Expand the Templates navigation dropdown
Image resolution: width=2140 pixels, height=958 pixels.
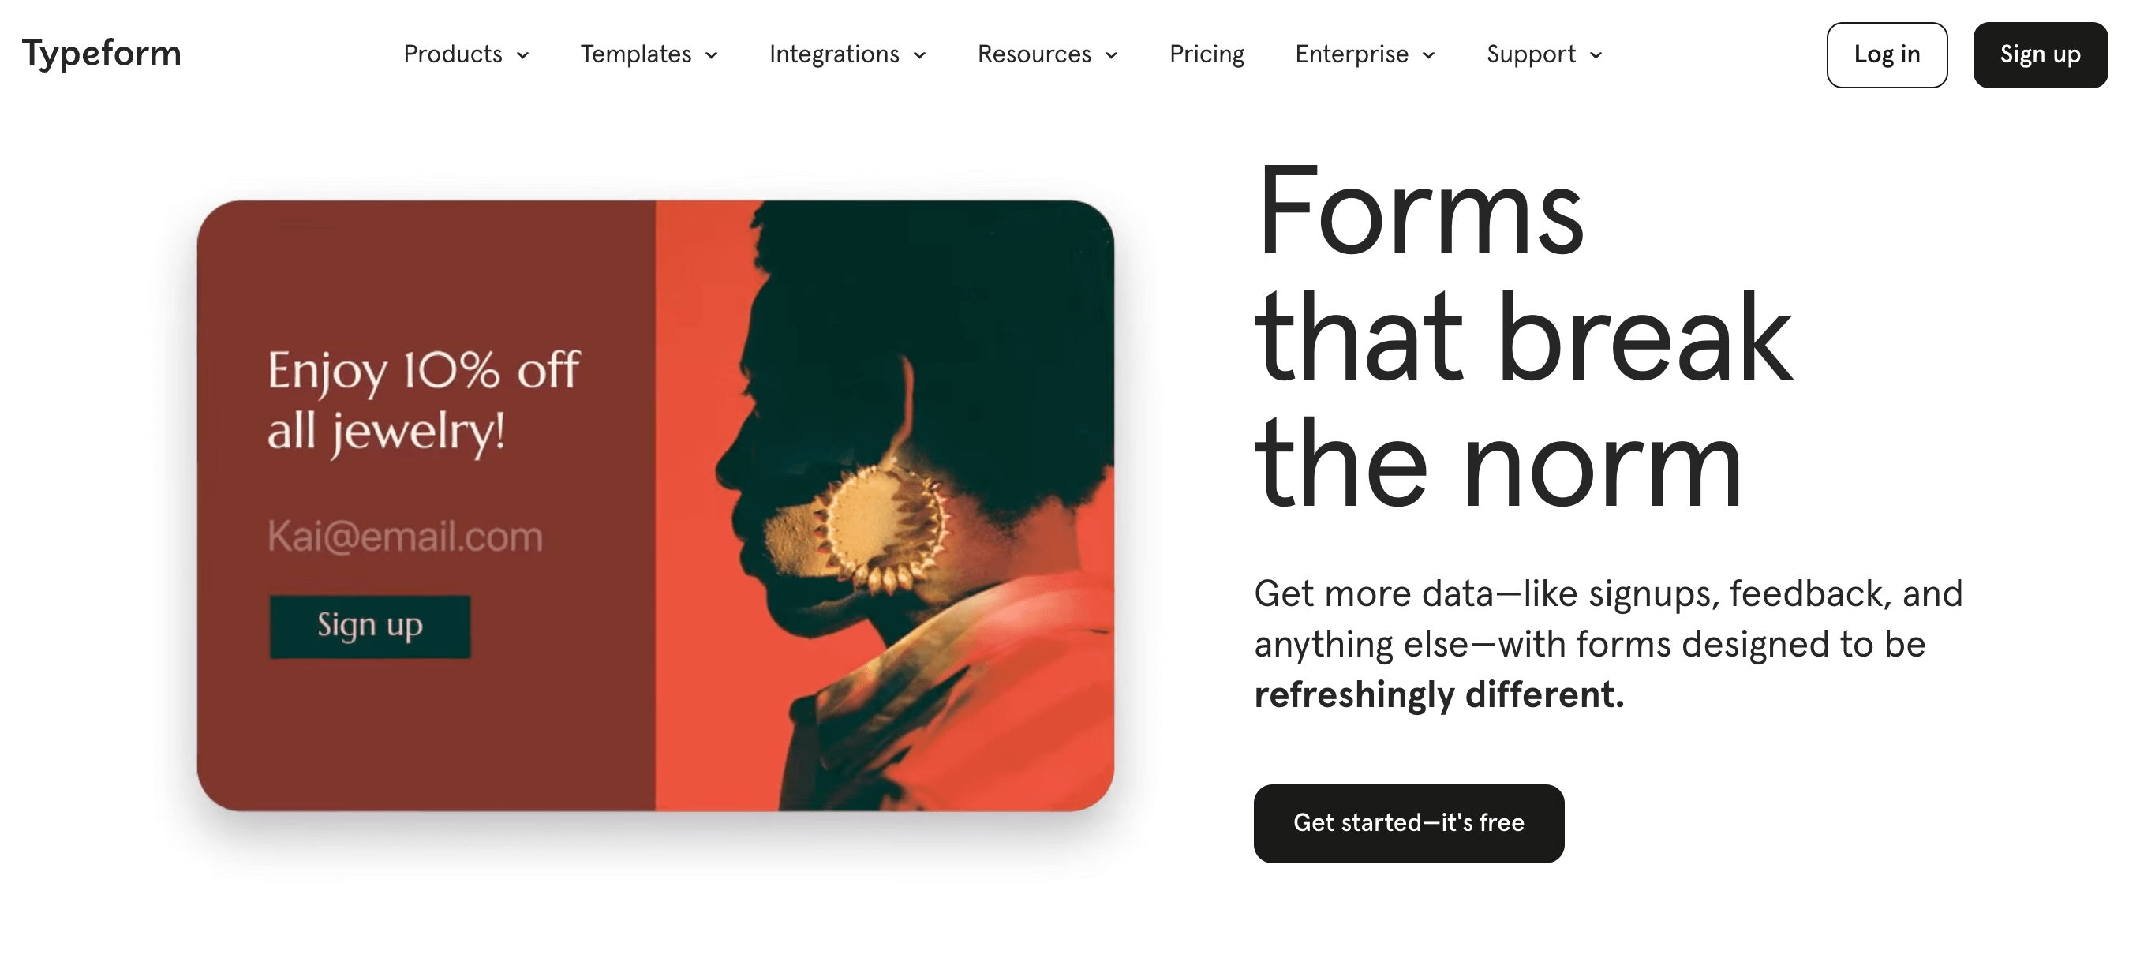pyautogui.click(x=649, y=54)
